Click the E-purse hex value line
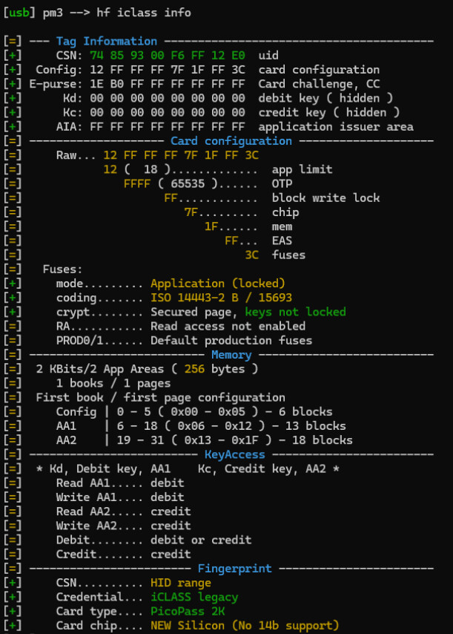Viewport: 453px width, 634px height. [x=167, y=84]
